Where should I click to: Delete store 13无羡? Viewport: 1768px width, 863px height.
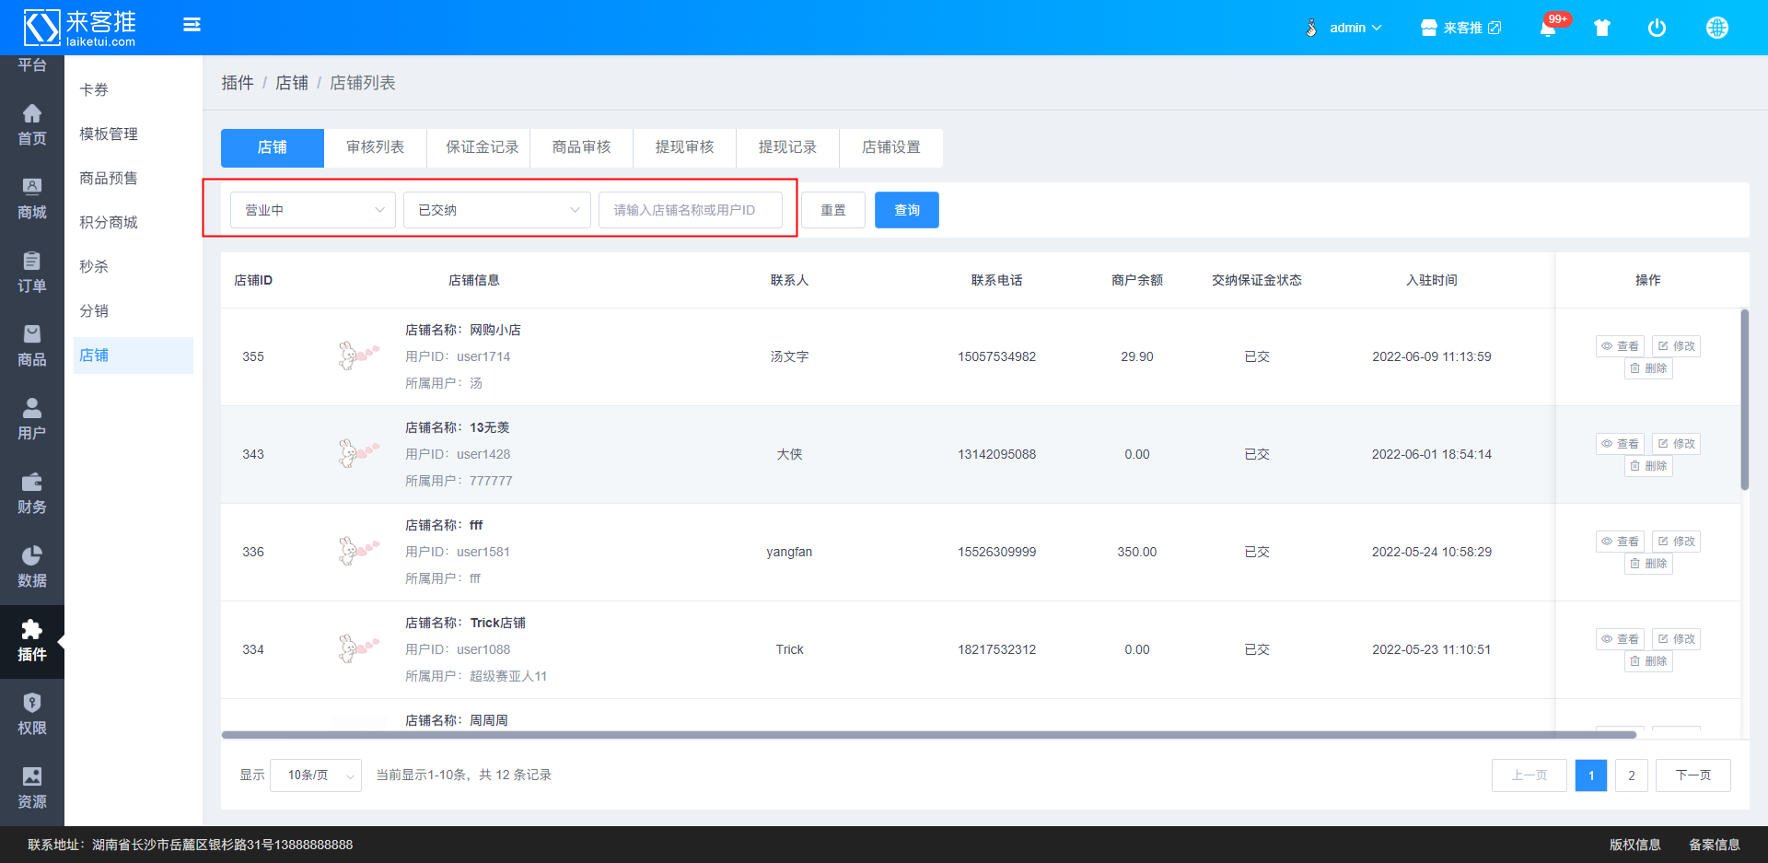[x=1648, y=466]
